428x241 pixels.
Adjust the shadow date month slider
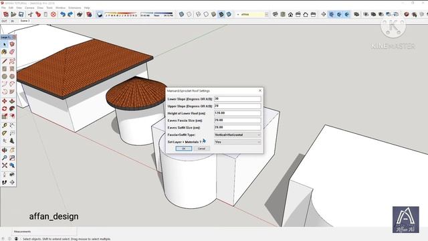point(121,13)
